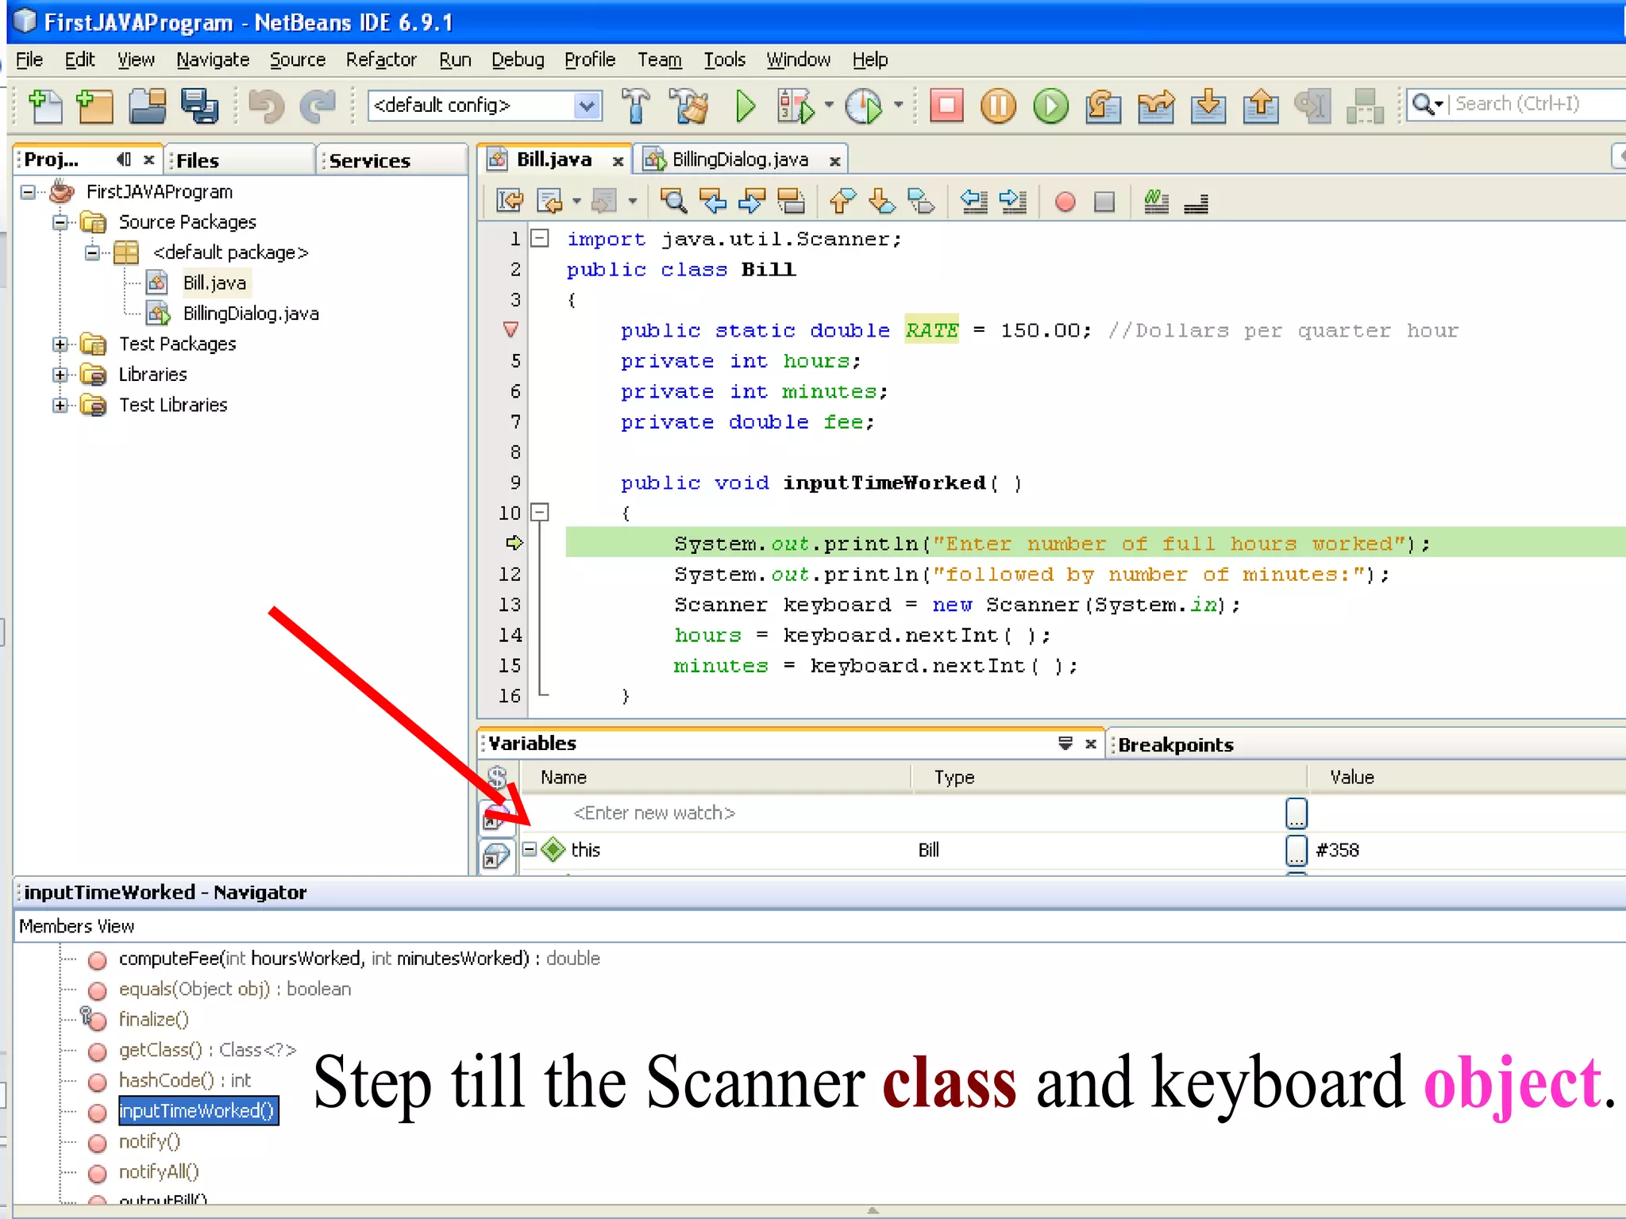
Task: Open the Breakpoints panel tab
Action: [x=1175, y=744]
